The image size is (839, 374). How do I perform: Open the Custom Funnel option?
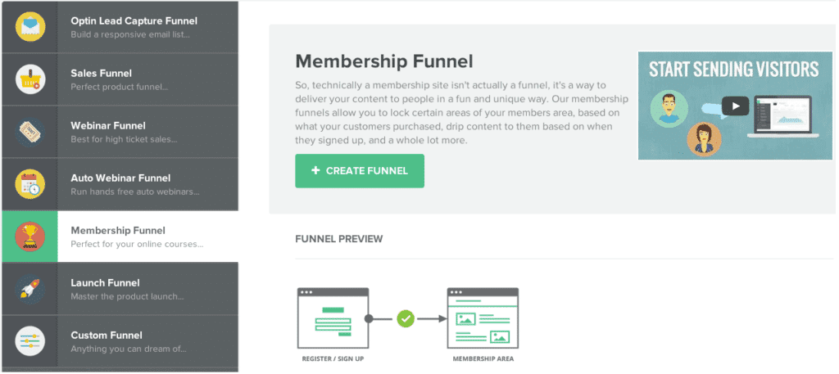[x=120, y=341]
